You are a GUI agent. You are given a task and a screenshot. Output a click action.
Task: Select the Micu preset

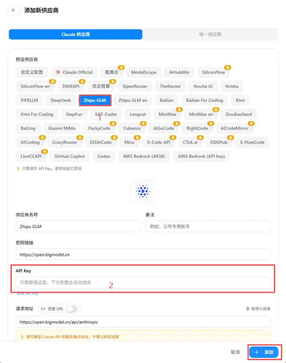[x=129, y=142]
